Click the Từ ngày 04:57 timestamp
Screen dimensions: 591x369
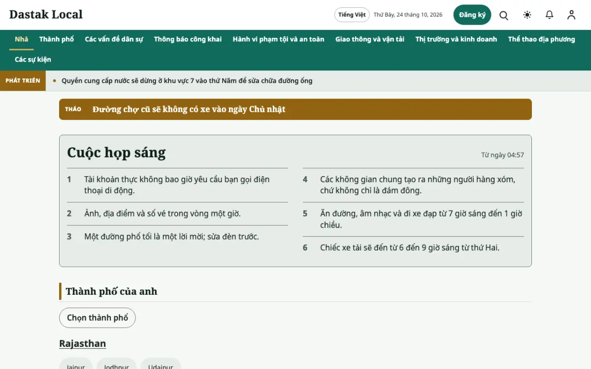click(502, 155)
